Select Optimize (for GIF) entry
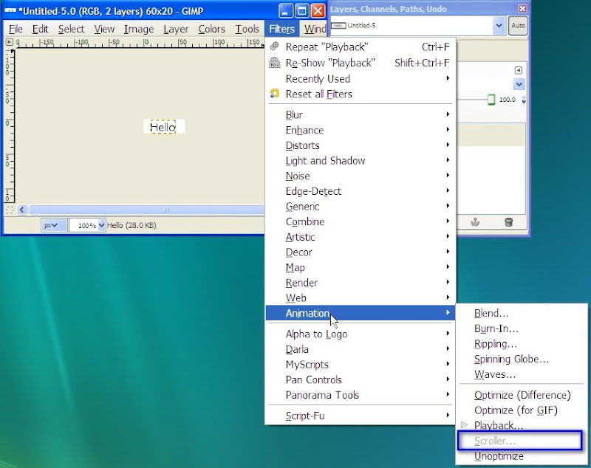 (522, 410)
